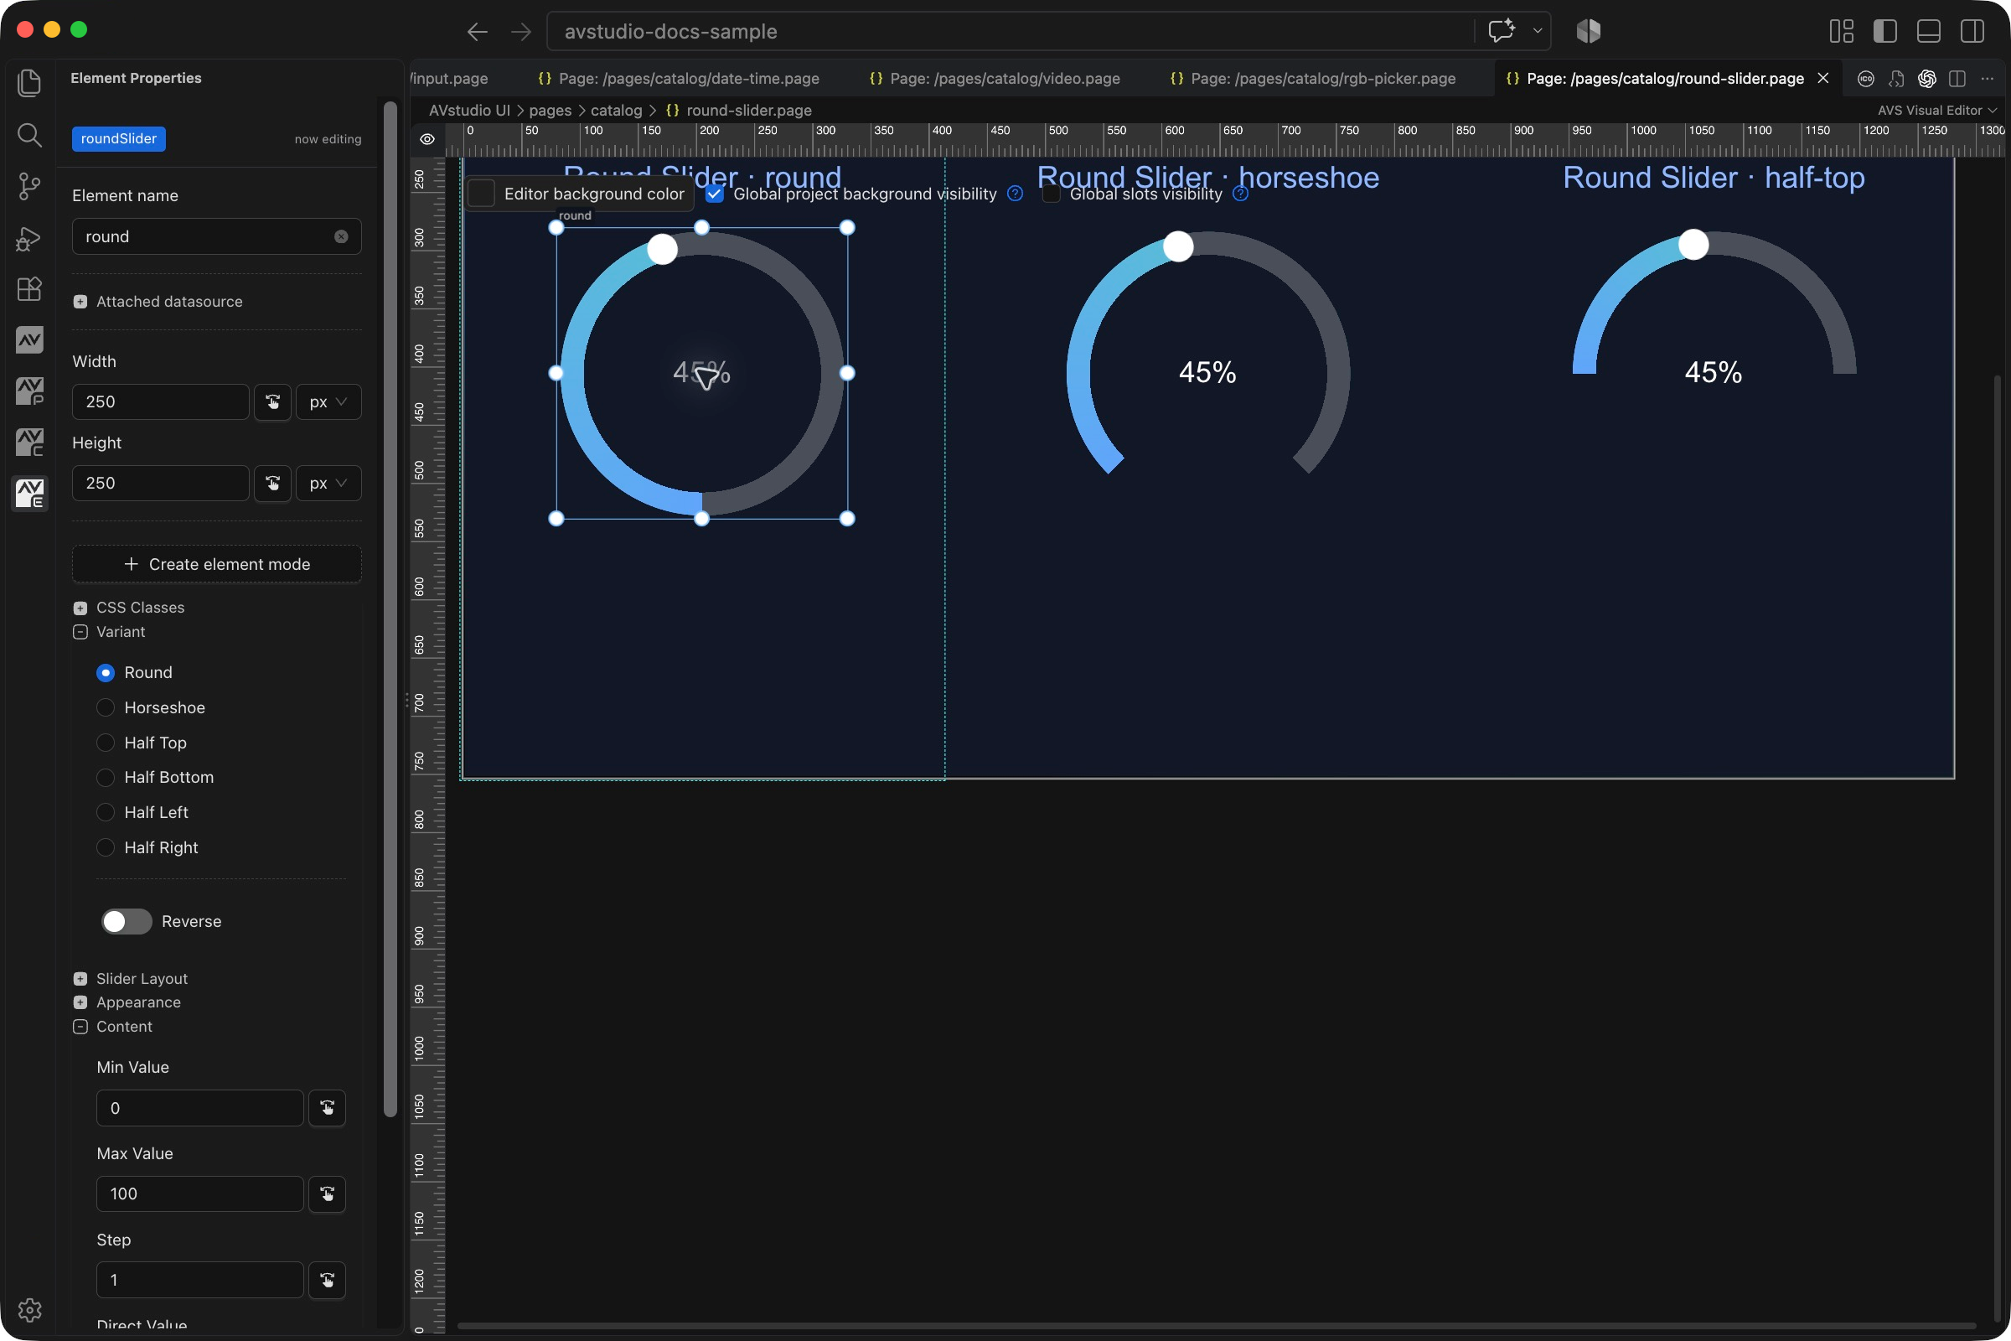The image size is (2011, 1341).
Task: Open the Extensions blocks icon
Action: tap(29, 289)
